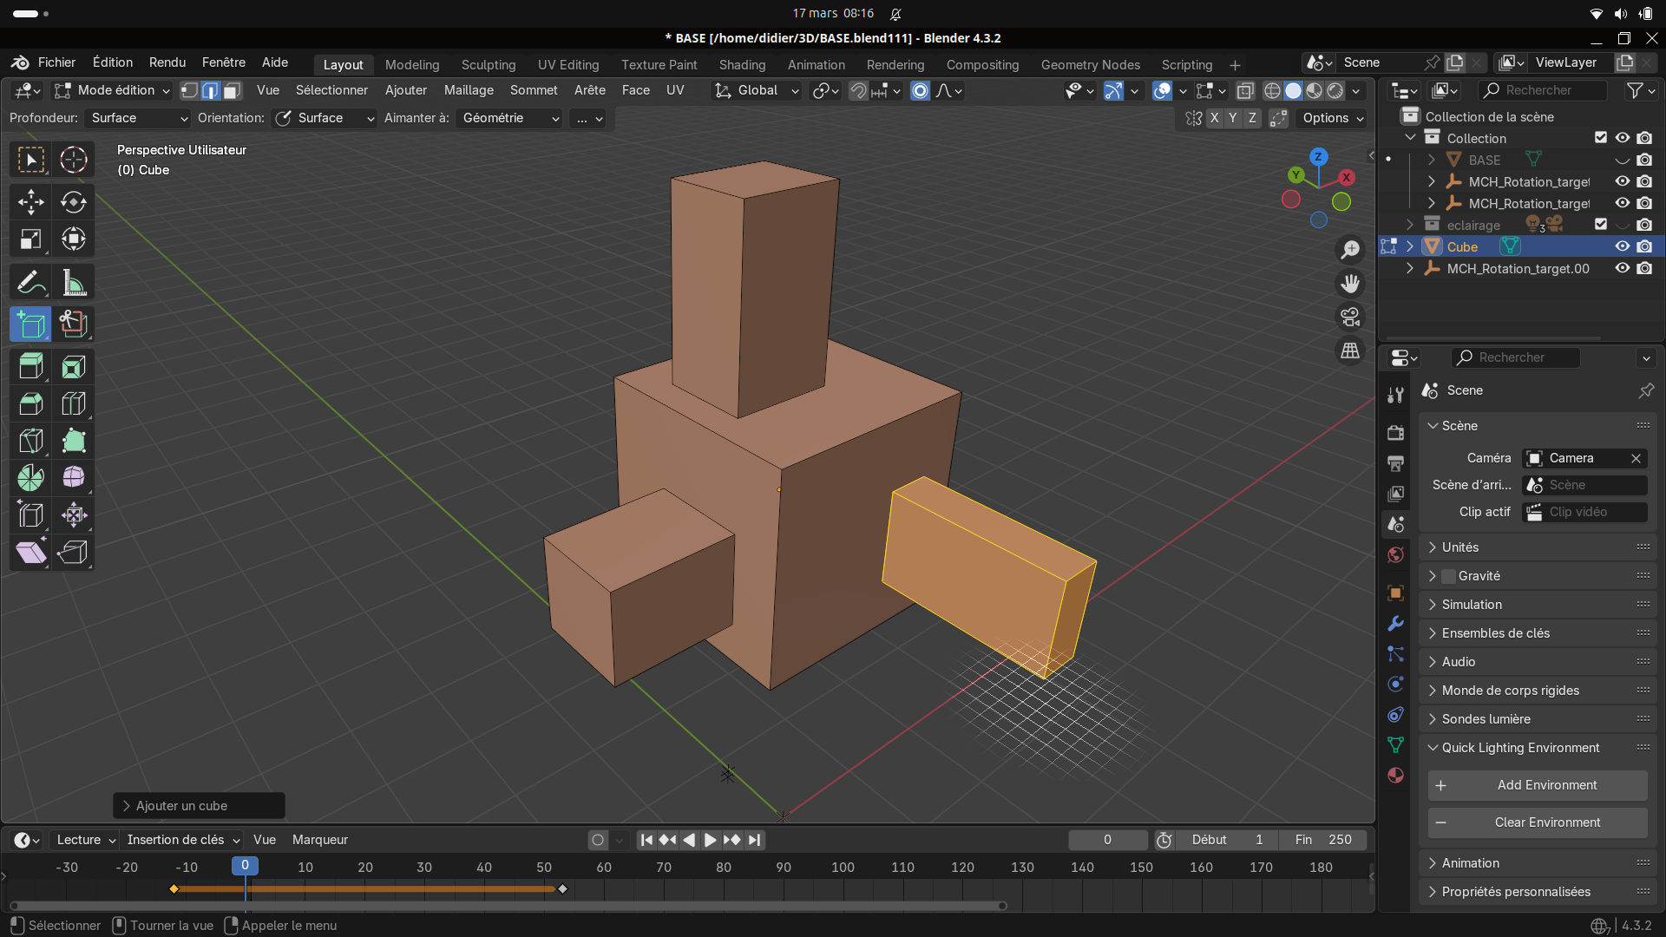Screen dimensions: 1666x937
Task: Activate the Measure tool
Action: pyautogui.click(x=74, y=283)
